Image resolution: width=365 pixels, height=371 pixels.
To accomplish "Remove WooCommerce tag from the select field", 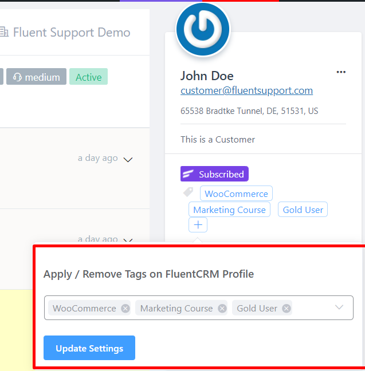I will pyautogui.click(x=125, y=308).
